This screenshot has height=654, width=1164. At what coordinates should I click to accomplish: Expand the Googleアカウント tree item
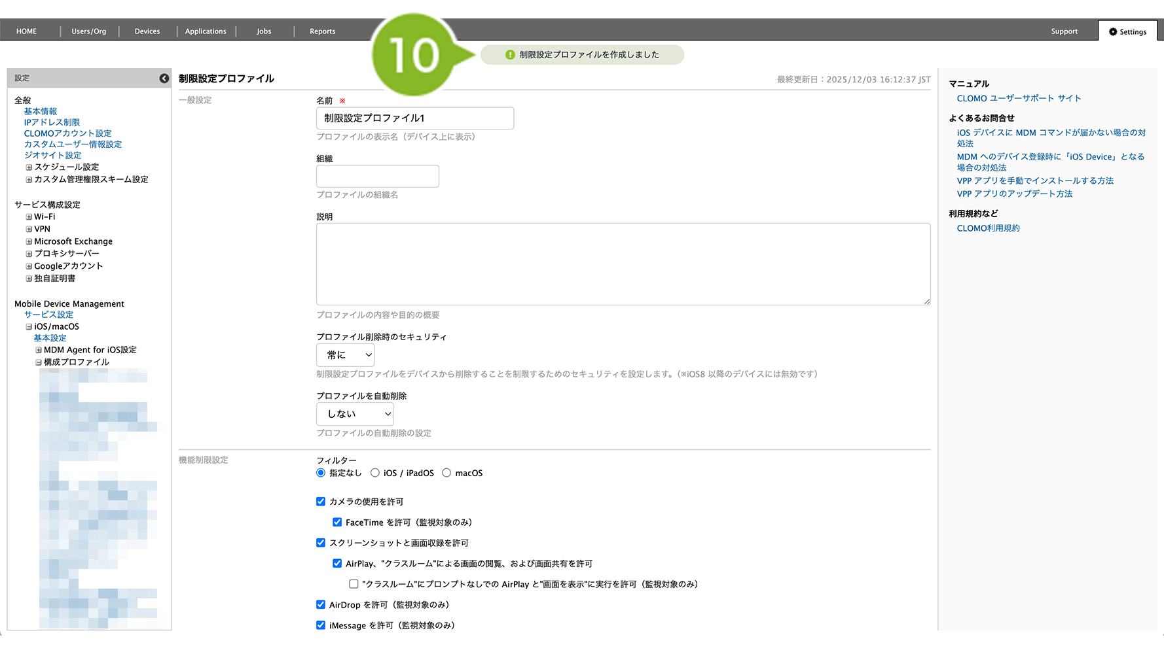click(29, 267)
